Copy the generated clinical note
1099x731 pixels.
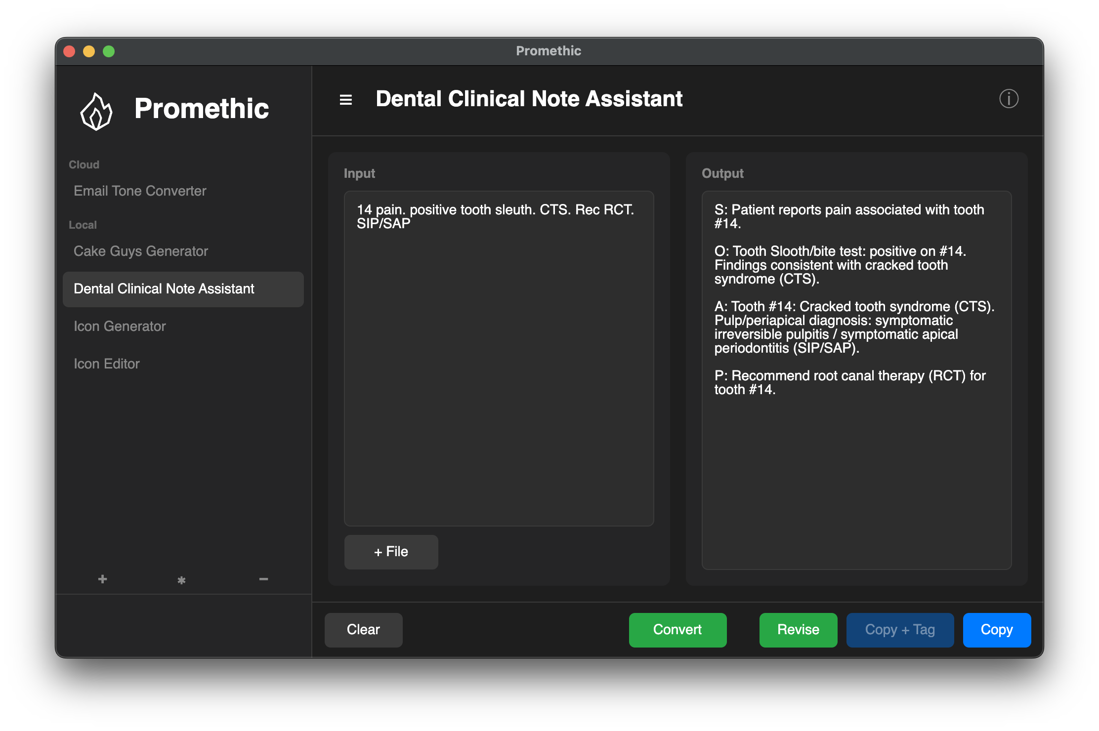997,630
